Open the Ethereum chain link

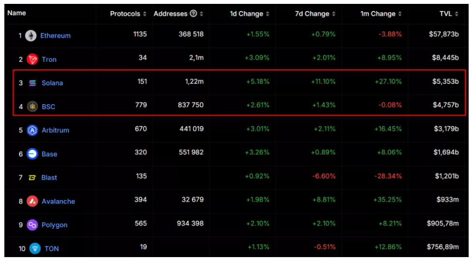pyautogui.click(x=56, y=36)
